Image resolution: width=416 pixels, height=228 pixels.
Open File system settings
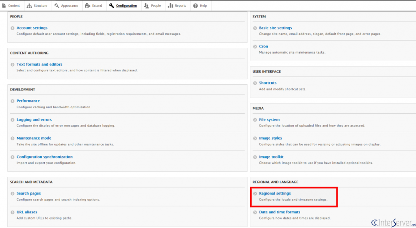[269, 120]
